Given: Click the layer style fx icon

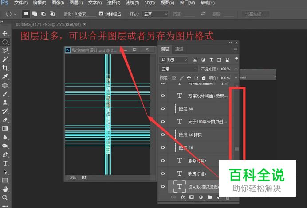Looking at the screenshot, I should tap(183, 197).
